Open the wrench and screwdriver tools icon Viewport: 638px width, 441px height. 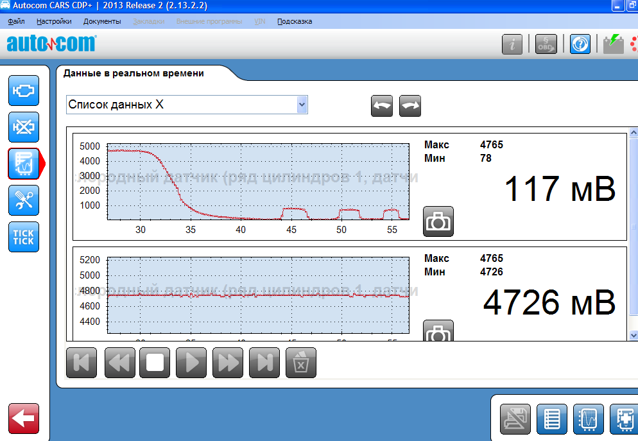point(24,200)
